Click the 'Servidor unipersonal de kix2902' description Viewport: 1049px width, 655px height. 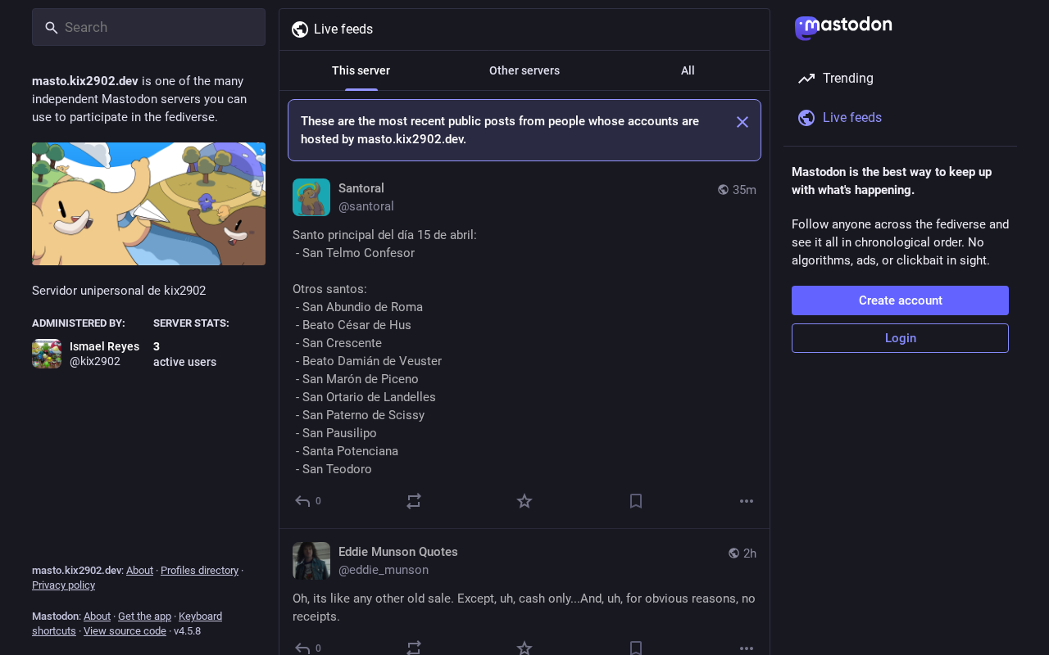119,291
